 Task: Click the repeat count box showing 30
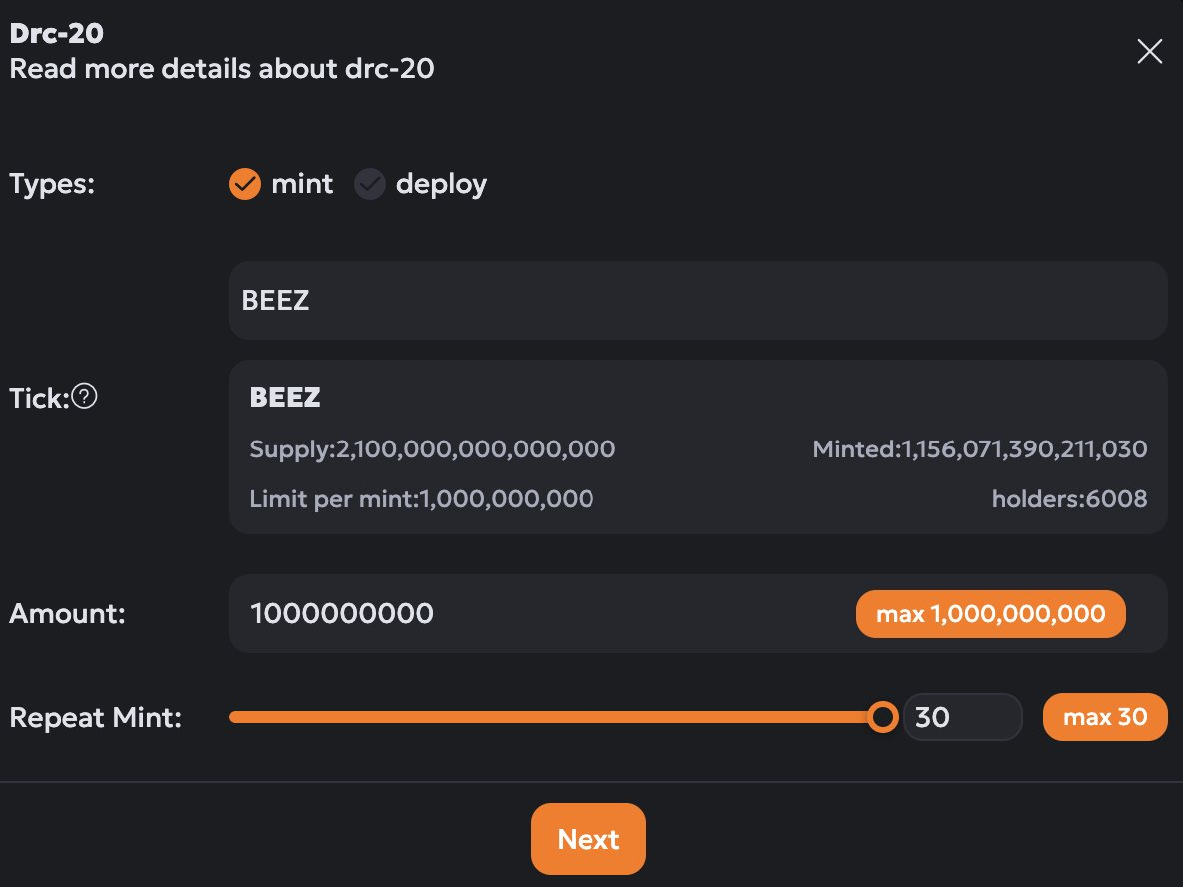coord(962,716)
